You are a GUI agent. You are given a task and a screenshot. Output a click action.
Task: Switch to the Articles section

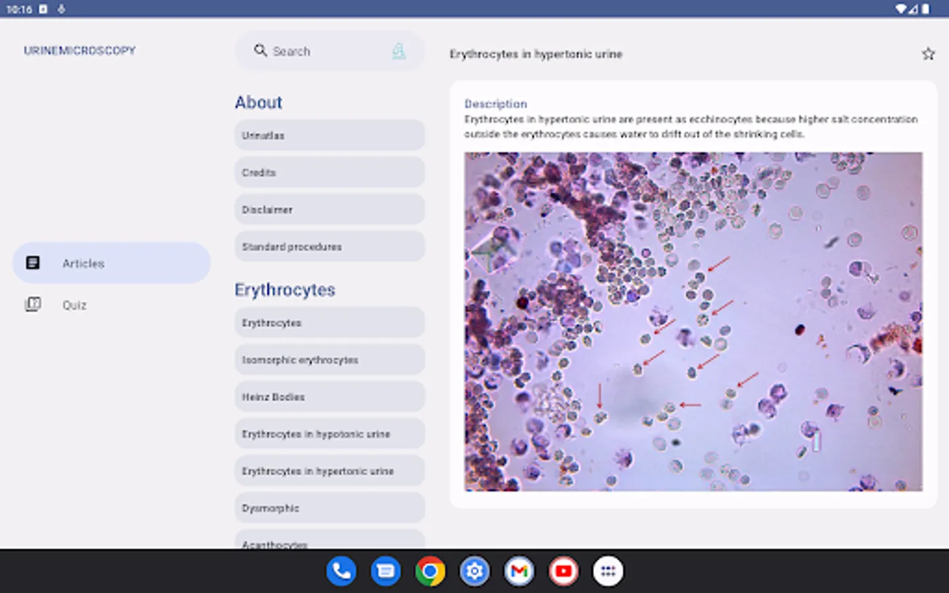pos(111,263)
